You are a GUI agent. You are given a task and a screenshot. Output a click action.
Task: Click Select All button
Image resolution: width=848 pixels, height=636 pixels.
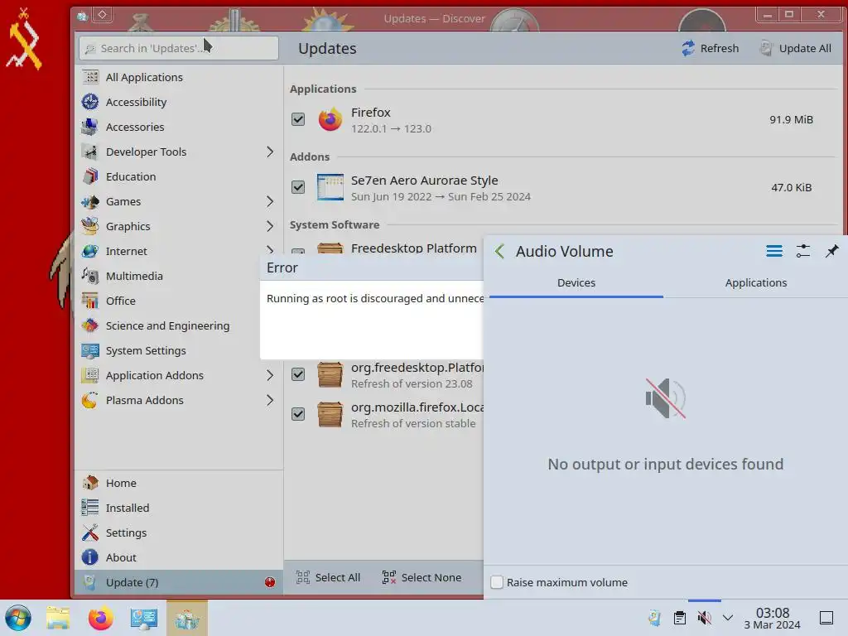(328, 577)
